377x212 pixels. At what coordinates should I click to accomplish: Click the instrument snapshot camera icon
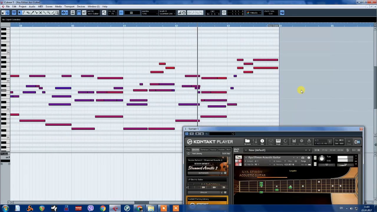click(303, 158)
